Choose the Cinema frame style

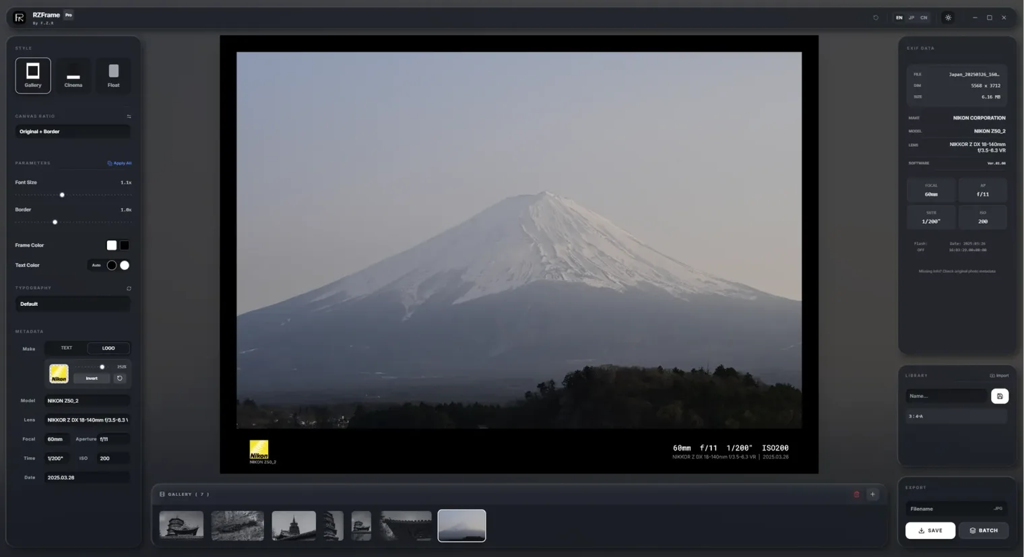pos(73,75)
